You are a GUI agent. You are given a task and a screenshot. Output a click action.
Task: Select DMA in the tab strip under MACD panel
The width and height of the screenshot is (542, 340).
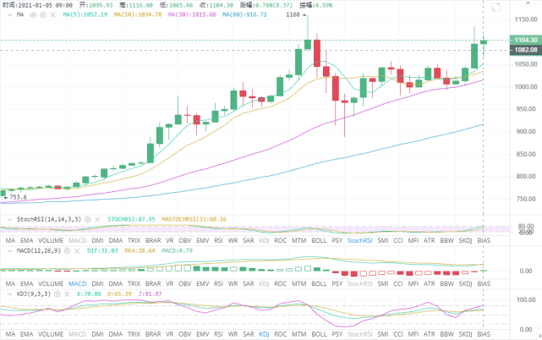[x=116, y=283]
